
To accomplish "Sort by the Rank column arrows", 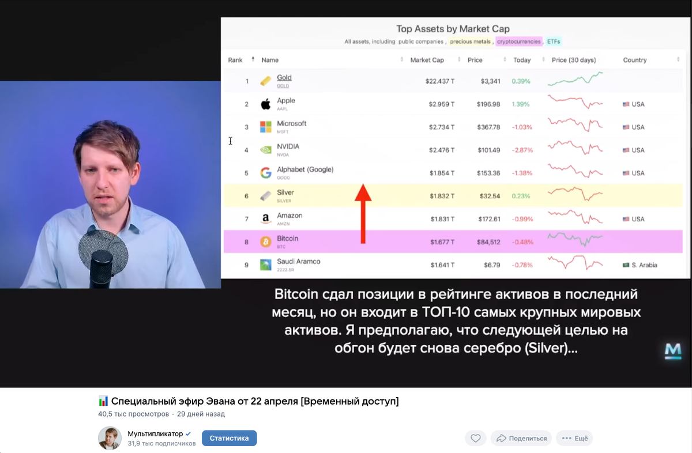I will 253,60.
